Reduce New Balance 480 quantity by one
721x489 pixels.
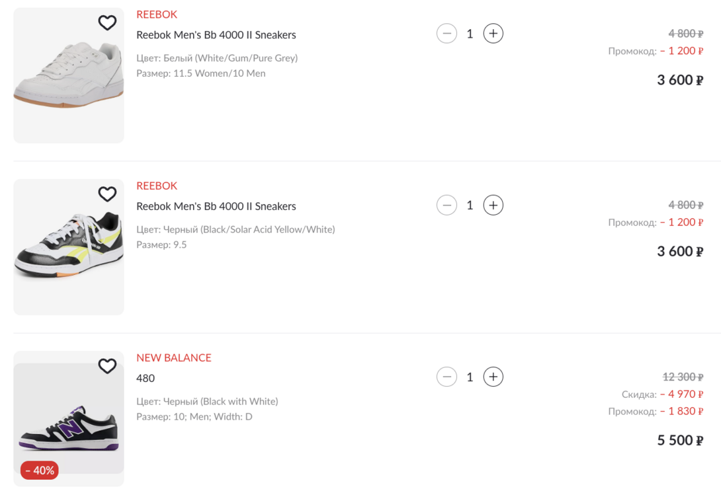(446, 377)
